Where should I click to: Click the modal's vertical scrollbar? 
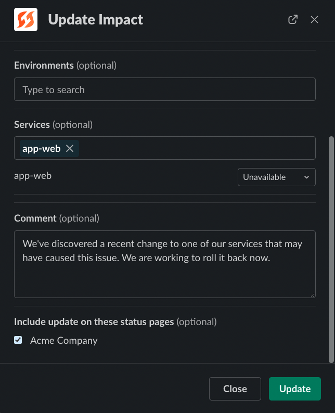tap(331, 250)
